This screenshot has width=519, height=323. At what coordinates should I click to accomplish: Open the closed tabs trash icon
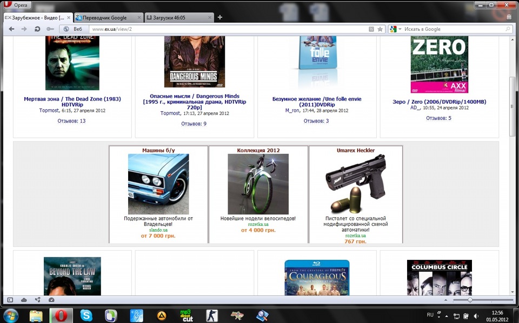[509, 17]
